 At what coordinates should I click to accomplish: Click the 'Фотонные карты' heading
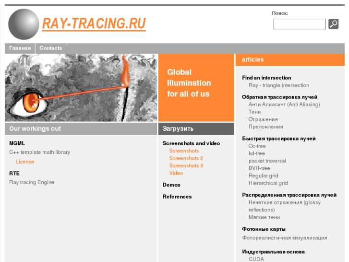264,229
